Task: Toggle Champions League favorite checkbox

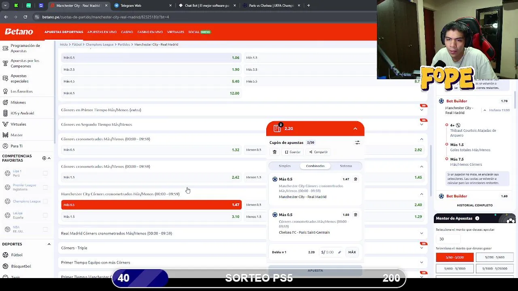Action: click(x=45, y=201)
